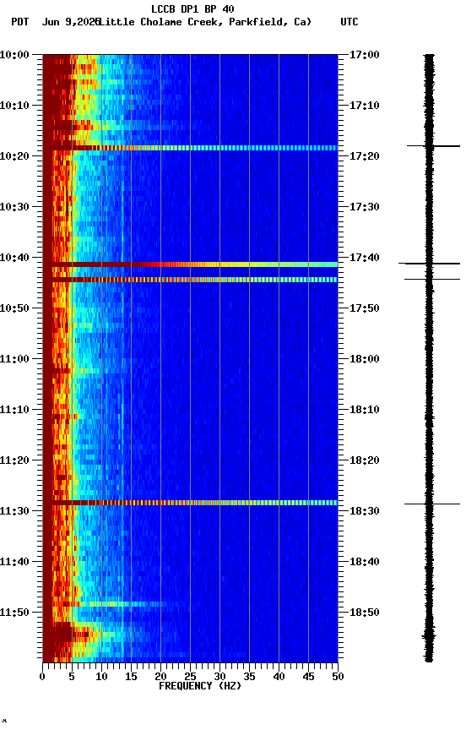Click the seismogram spike near 17:44 UTC

pyautogui.click(x=432, y=280)
